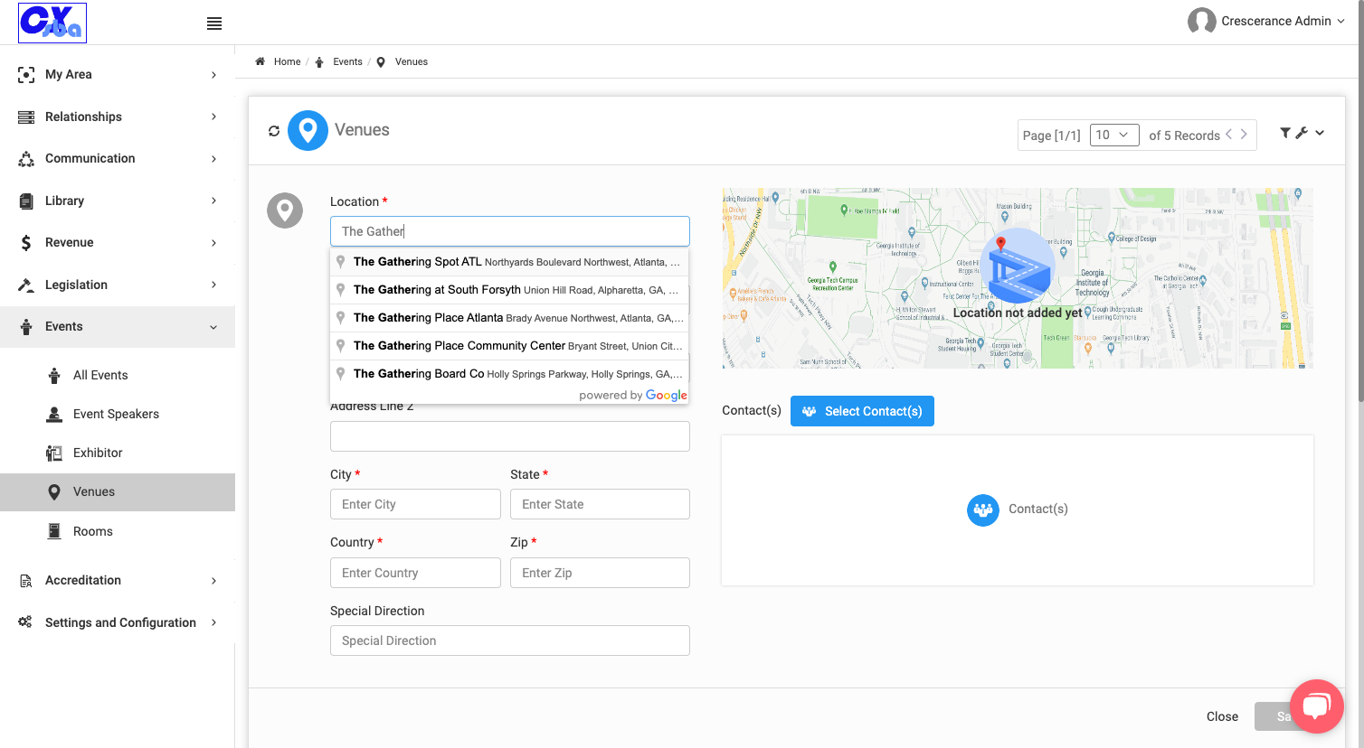The height and width of the screenshot is (748, 1364).
Task: Expand the Communication menu
Action: (118, 158)
